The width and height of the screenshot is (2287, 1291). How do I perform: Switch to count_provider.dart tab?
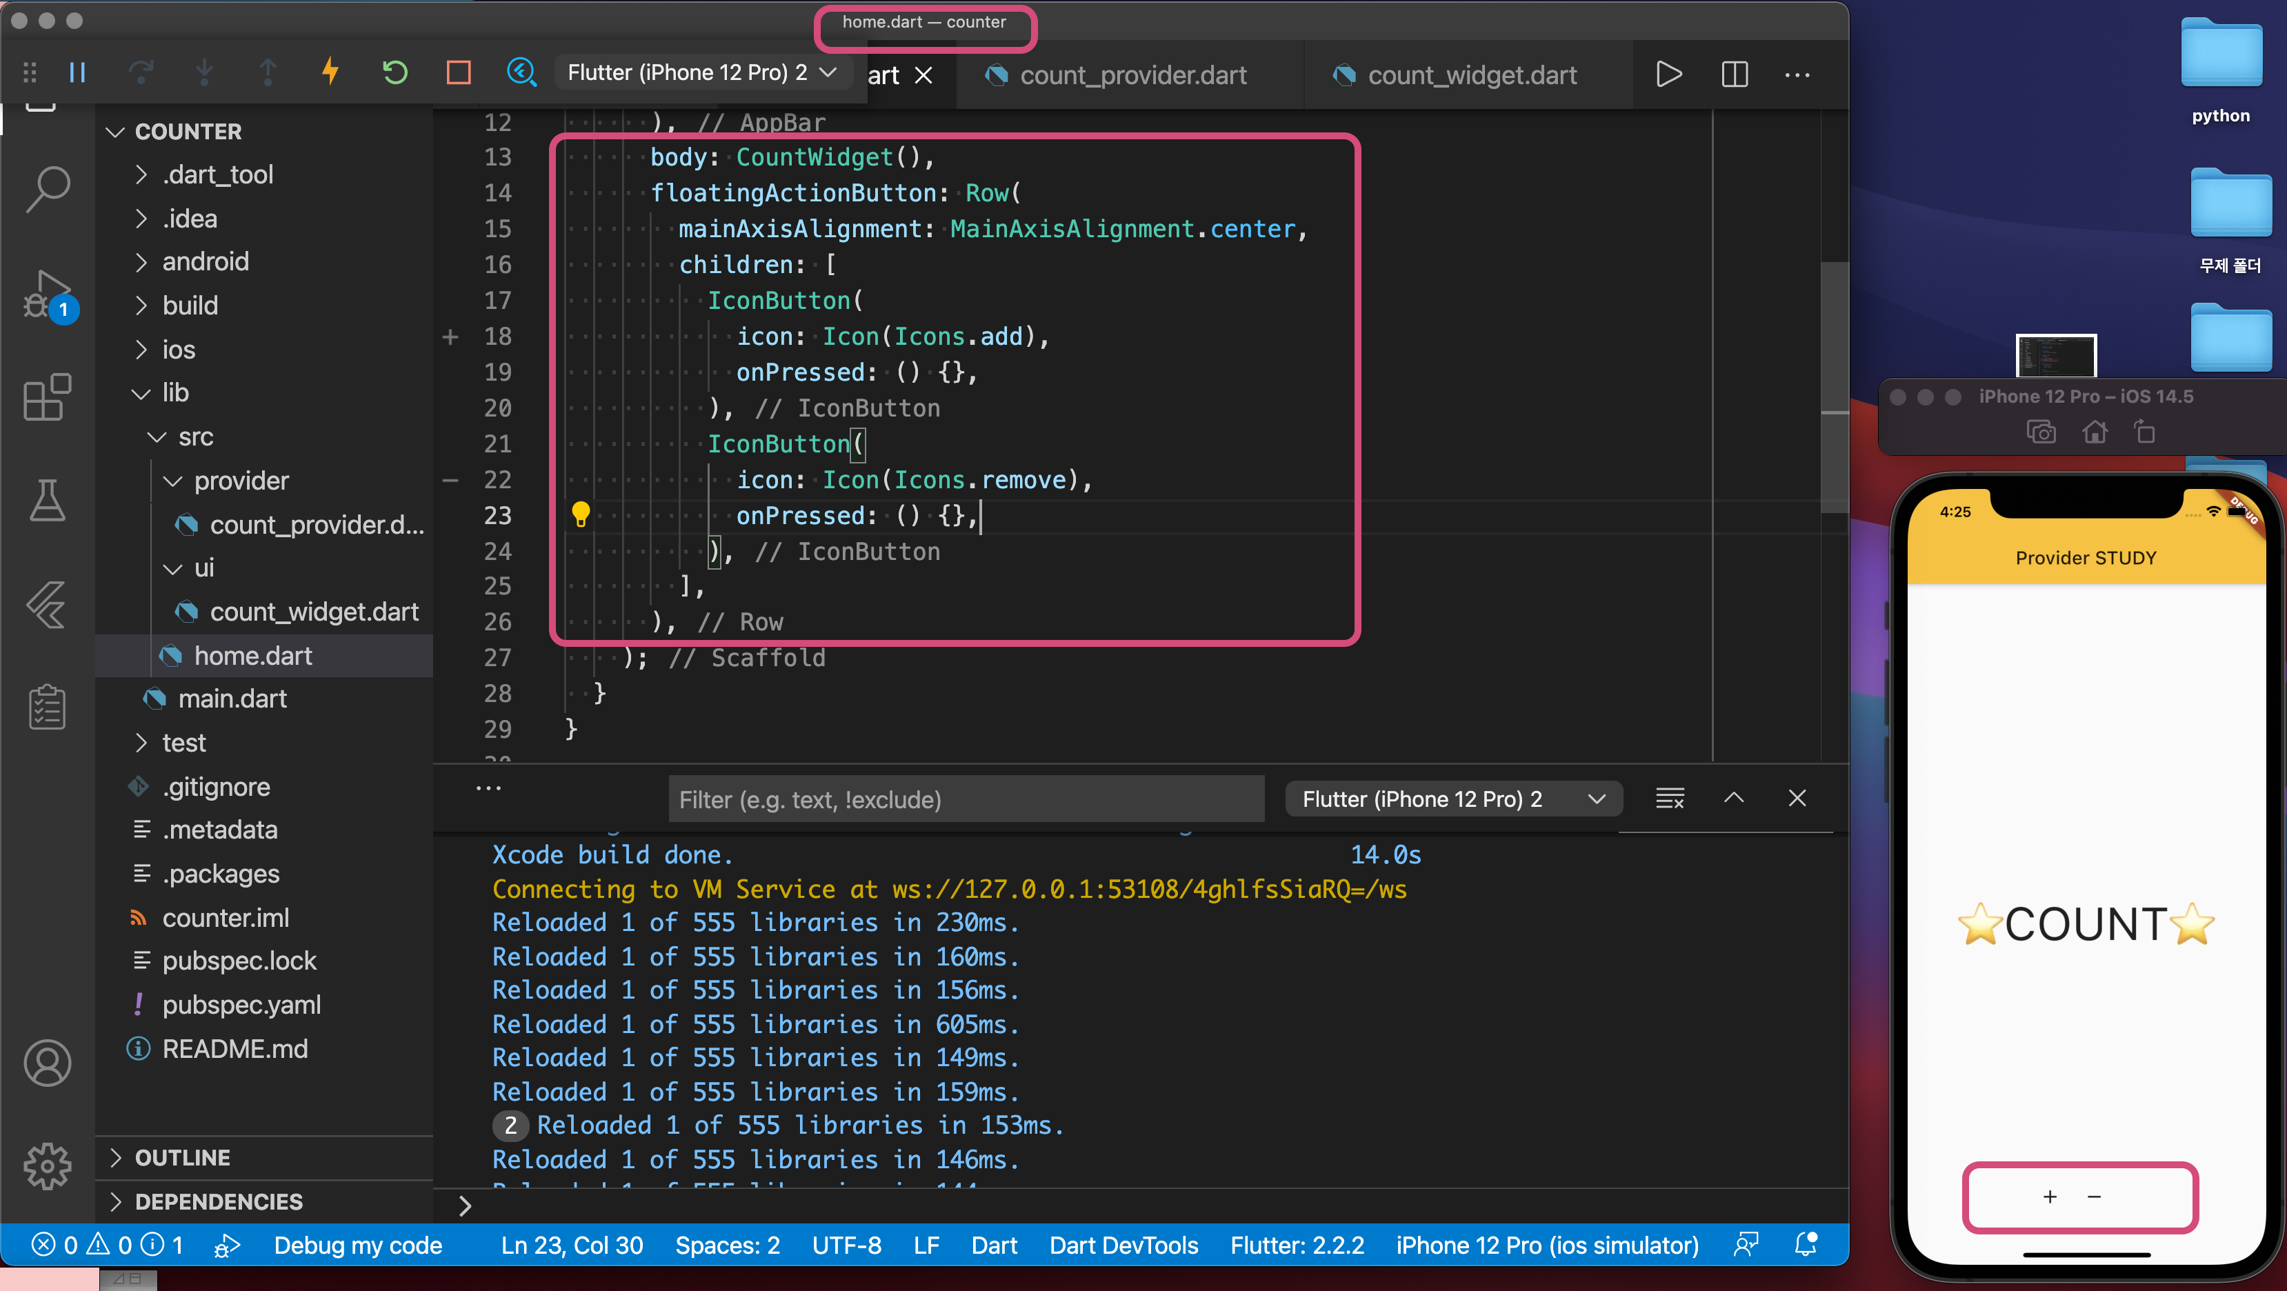tap(1132, 75)
